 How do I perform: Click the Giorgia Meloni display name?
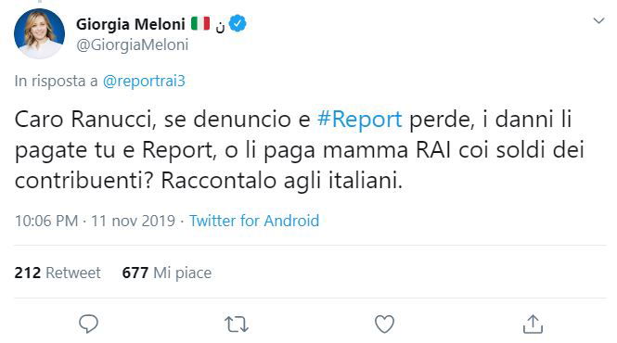coord(131,24)
